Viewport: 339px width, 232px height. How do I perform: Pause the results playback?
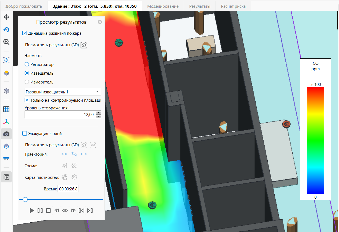(40, 211)
